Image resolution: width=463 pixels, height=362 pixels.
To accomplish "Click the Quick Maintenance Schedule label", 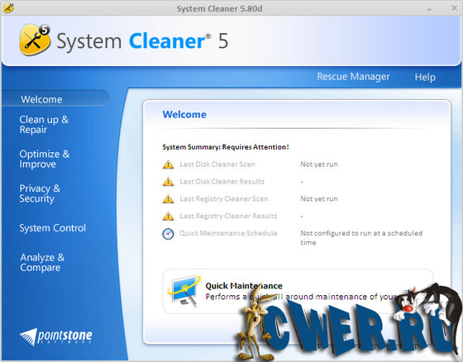I will tap(228, 233).
